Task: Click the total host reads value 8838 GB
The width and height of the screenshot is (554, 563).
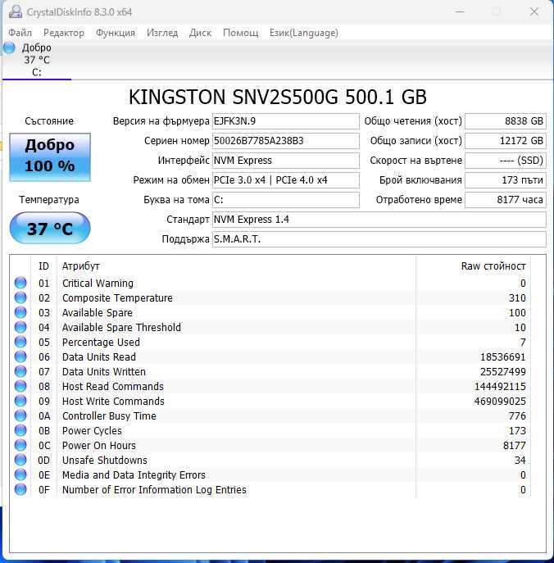Action: click(506, 121)
